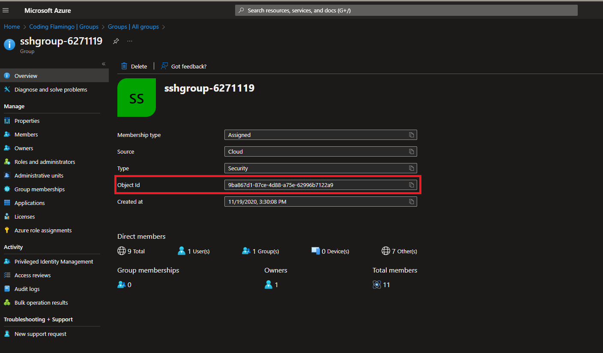Image resolution: width=603 pixels, height=353 pixels.
Task: Click the Microsoft Azure logo text
Action: click(x=48, y=10)
